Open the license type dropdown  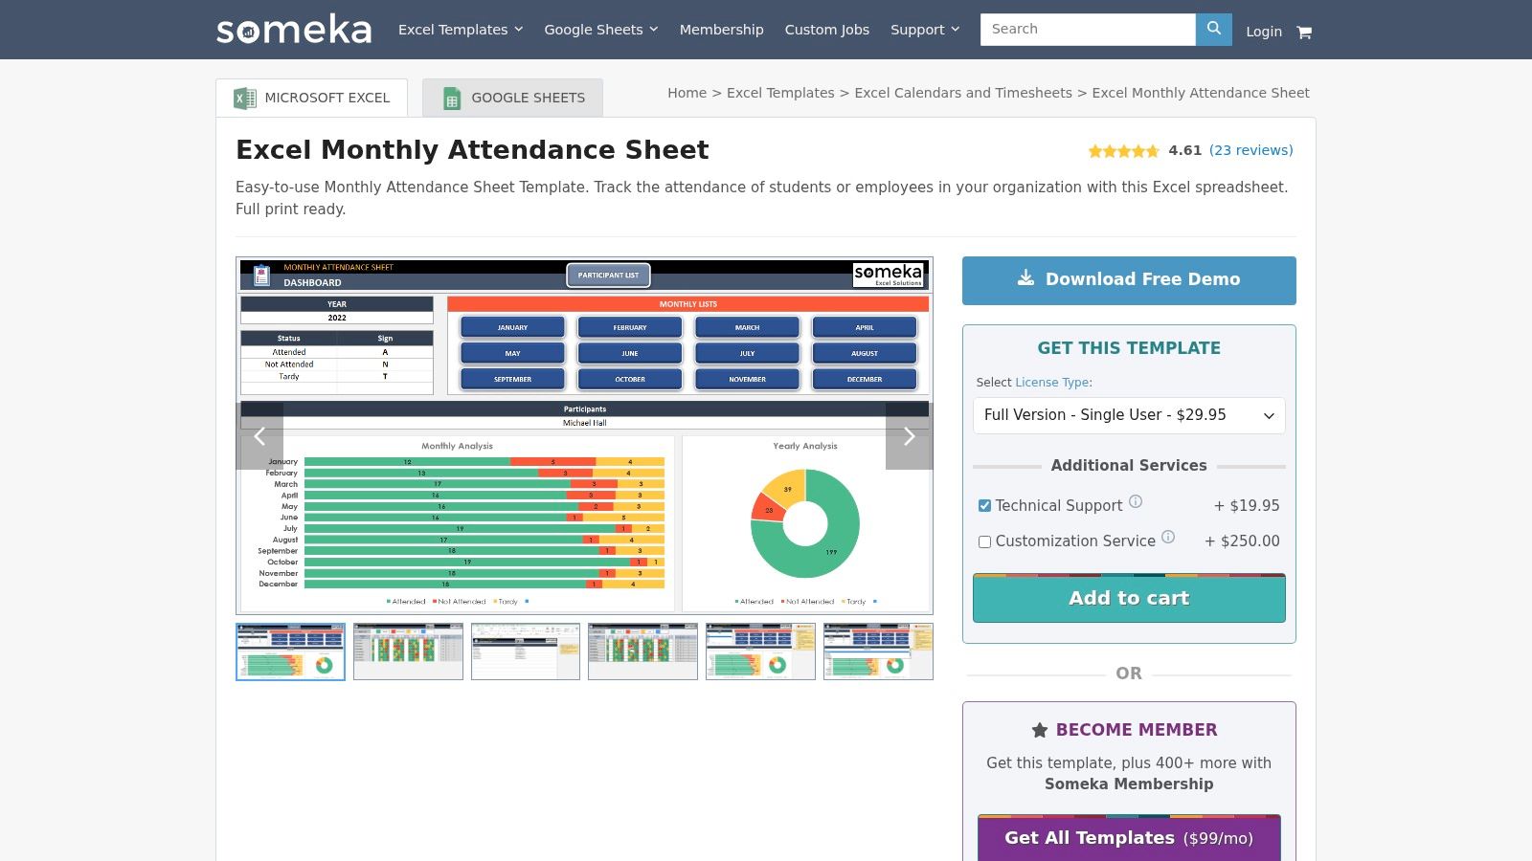click(1128, 414)
